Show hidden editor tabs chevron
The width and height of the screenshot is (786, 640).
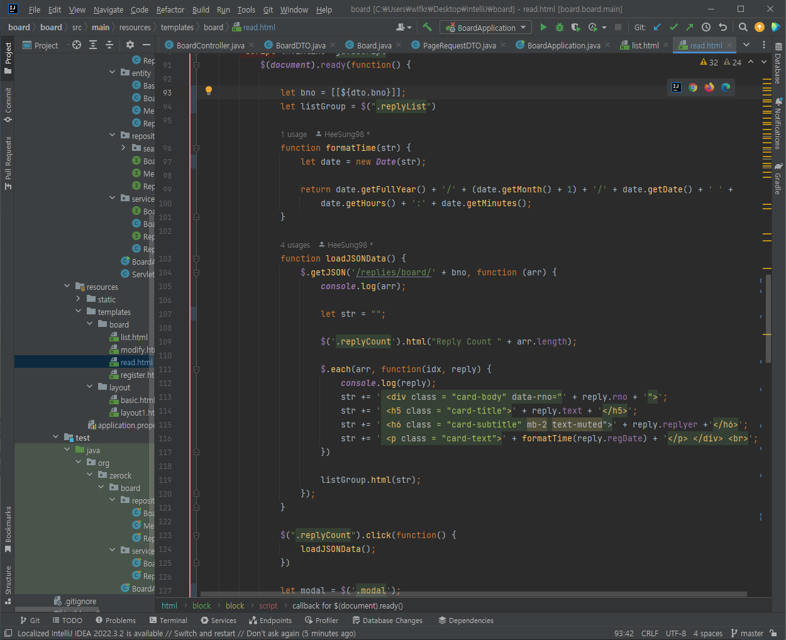(746, 45)
